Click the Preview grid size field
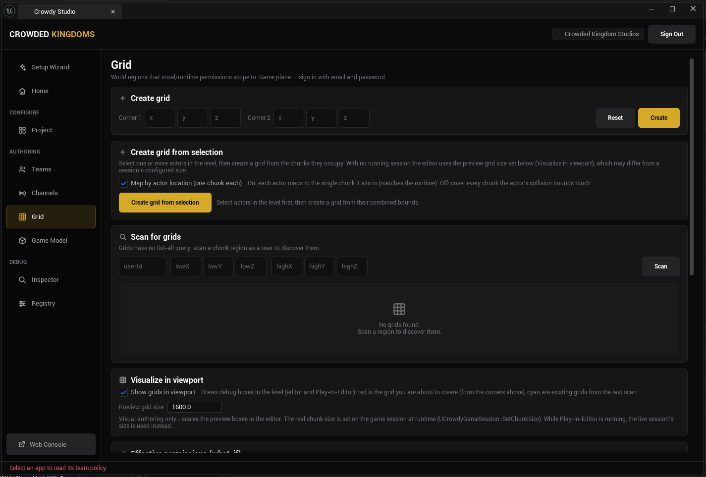This screenshot has height=477, width=706. click(195, 407)
